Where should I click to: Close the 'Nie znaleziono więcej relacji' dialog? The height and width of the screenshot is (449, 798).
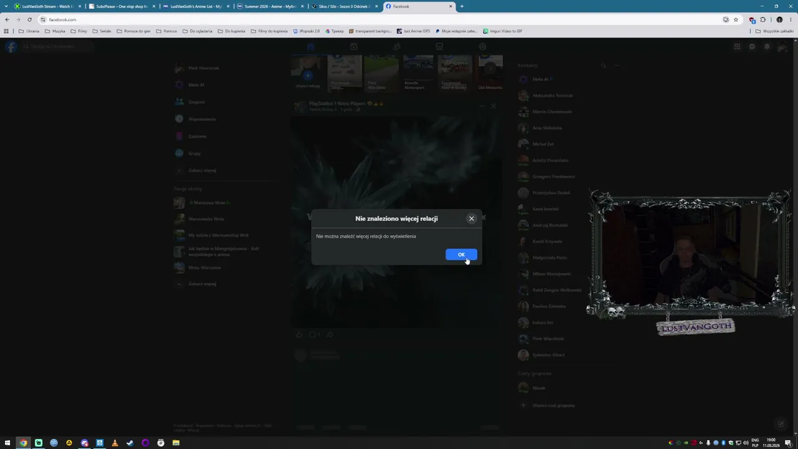(x=471, y=218)
